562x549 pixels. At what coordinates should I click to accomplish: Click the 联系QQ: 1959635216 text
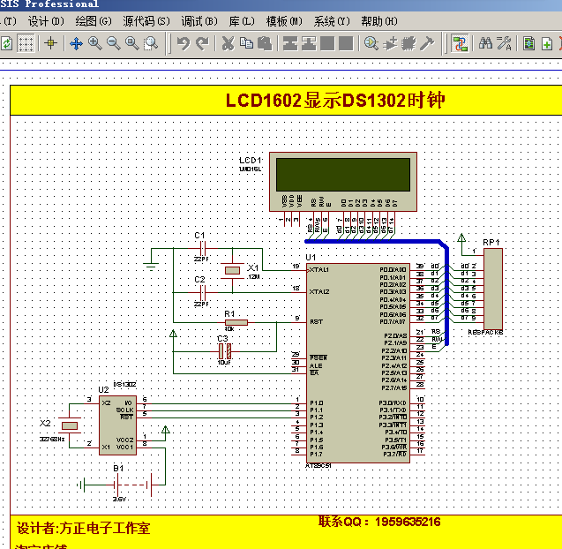click(x=379, y=522)
